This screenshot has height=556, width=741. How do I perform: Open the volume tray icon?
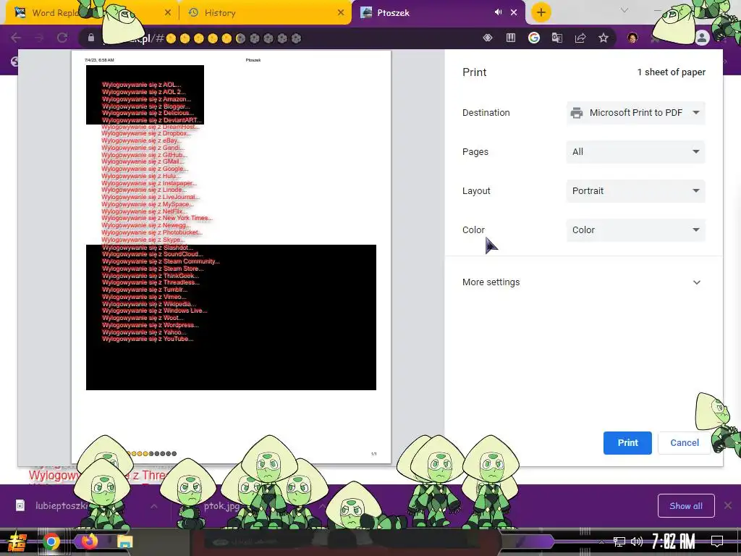(637, 542)
